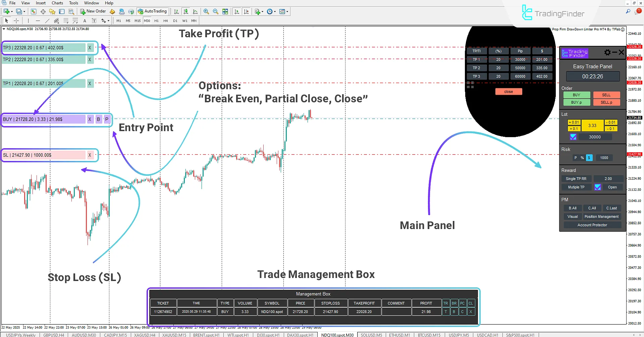Click the SELL.p pending order button

click(606, 102)
